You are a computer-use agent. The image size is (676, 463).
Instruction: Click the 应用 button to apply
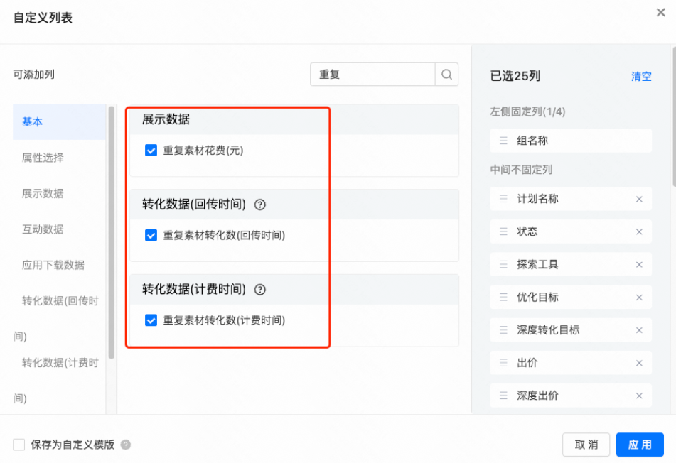(639, 445)
